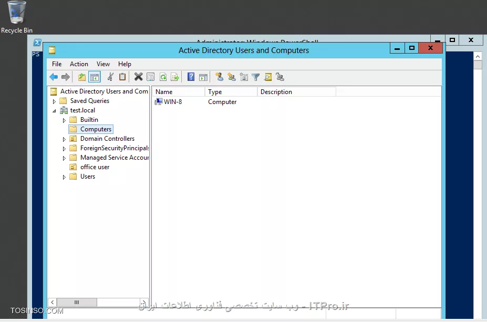Image resolution: width=487 pixels, height=322 pixels.
Task: Click the Paste clipboard icon
Action: pyautogui.click(x=122, y=77)
